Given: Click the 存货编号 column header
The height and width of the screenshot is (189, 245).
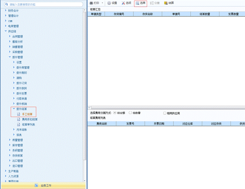Looking at the screenshot, I should 119,14.
